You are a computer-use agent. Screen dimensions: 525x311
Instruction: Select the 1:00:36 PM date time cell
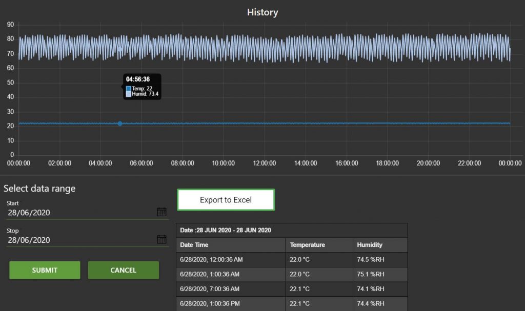tap(231, 304)
